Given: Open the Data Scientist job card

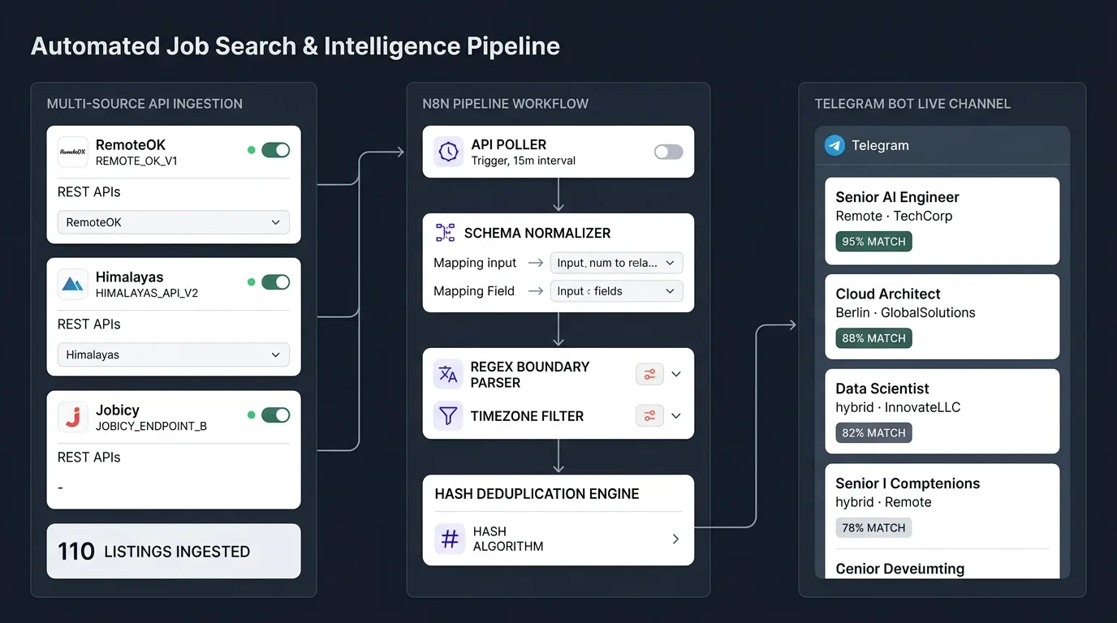Looking at the screenshot, I should (942, 411).
